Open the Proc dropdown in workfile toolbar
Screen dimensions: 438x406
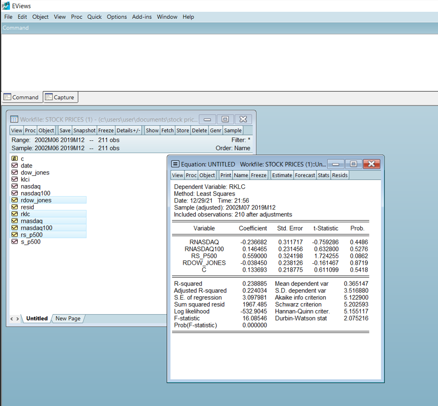pos(30,130)
